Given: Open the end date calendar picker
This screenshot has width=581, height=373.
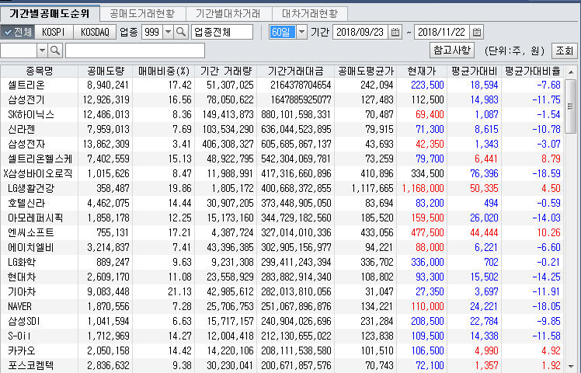Looking at the screenshot, I should point(475,32).
